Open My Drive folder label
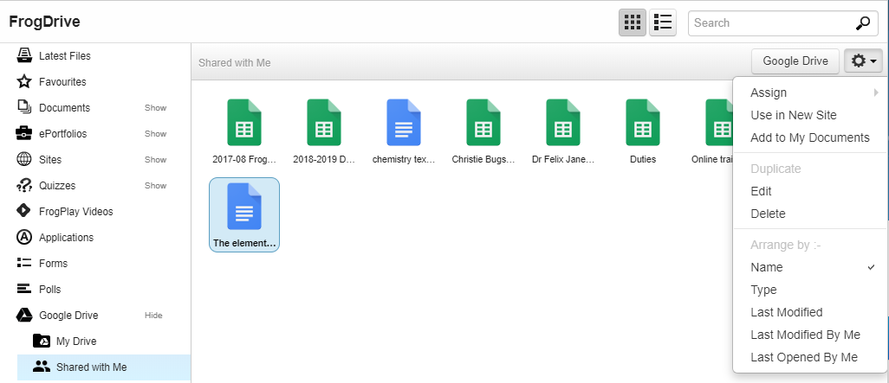 coord(76,342)
